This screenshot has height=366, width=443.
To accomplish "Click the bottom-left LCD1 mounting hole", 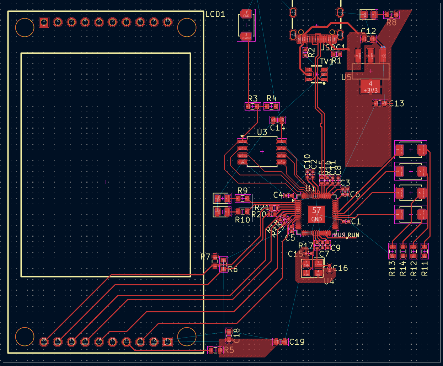I will point(25,337).
